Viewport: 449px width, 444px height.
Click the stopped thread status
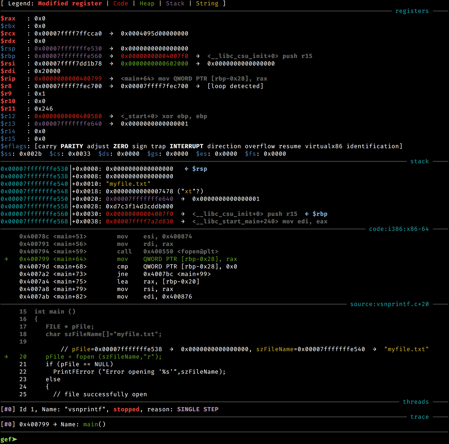tap(126, 409)
